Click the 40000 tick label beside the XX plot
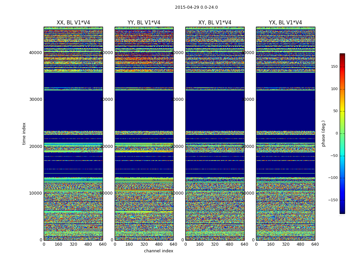 (36, 52)
